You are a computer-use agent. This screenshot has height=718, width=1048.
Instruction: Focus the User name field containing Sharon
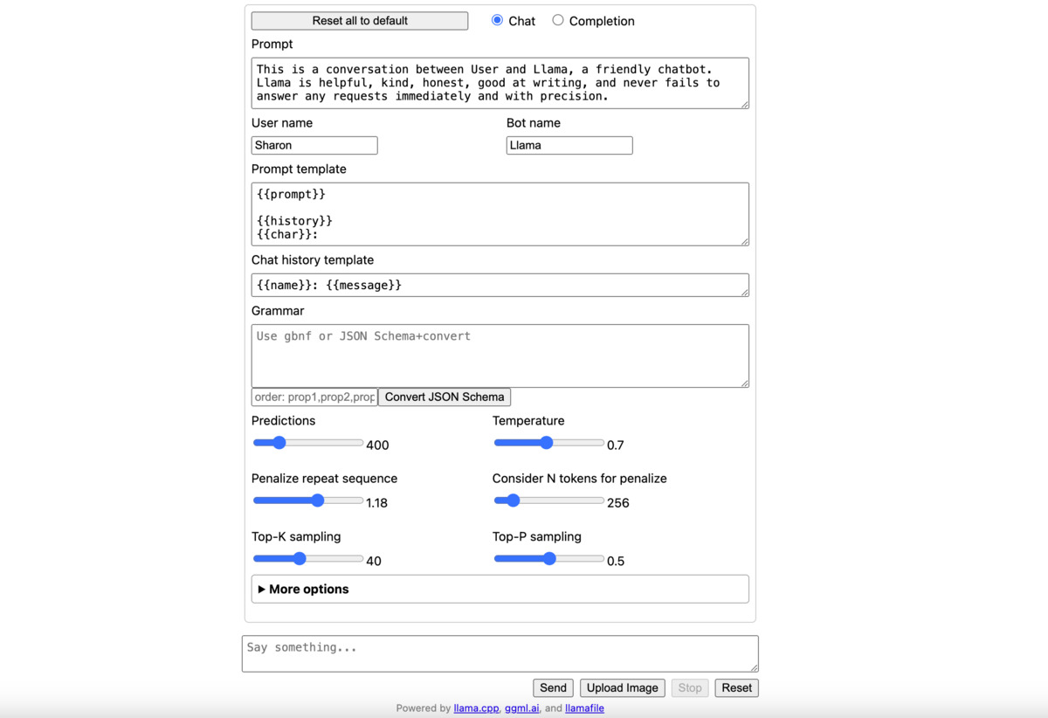[x=314, y=145]
